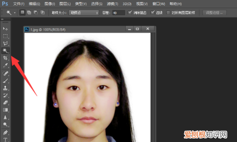Open the Edit menu

34,4
